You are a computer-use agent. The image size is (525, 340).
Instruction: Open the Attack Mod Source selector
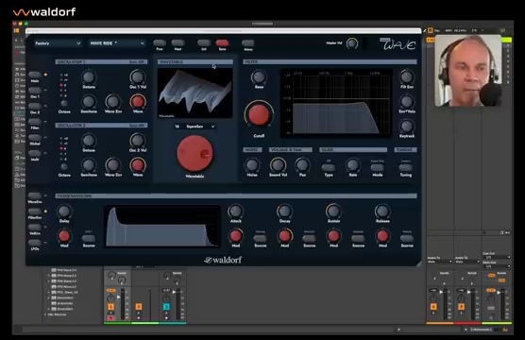pos(261,239)
